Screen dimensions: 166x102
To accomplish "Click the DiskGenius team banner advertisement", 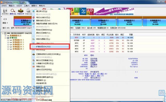I will [114, 12].
